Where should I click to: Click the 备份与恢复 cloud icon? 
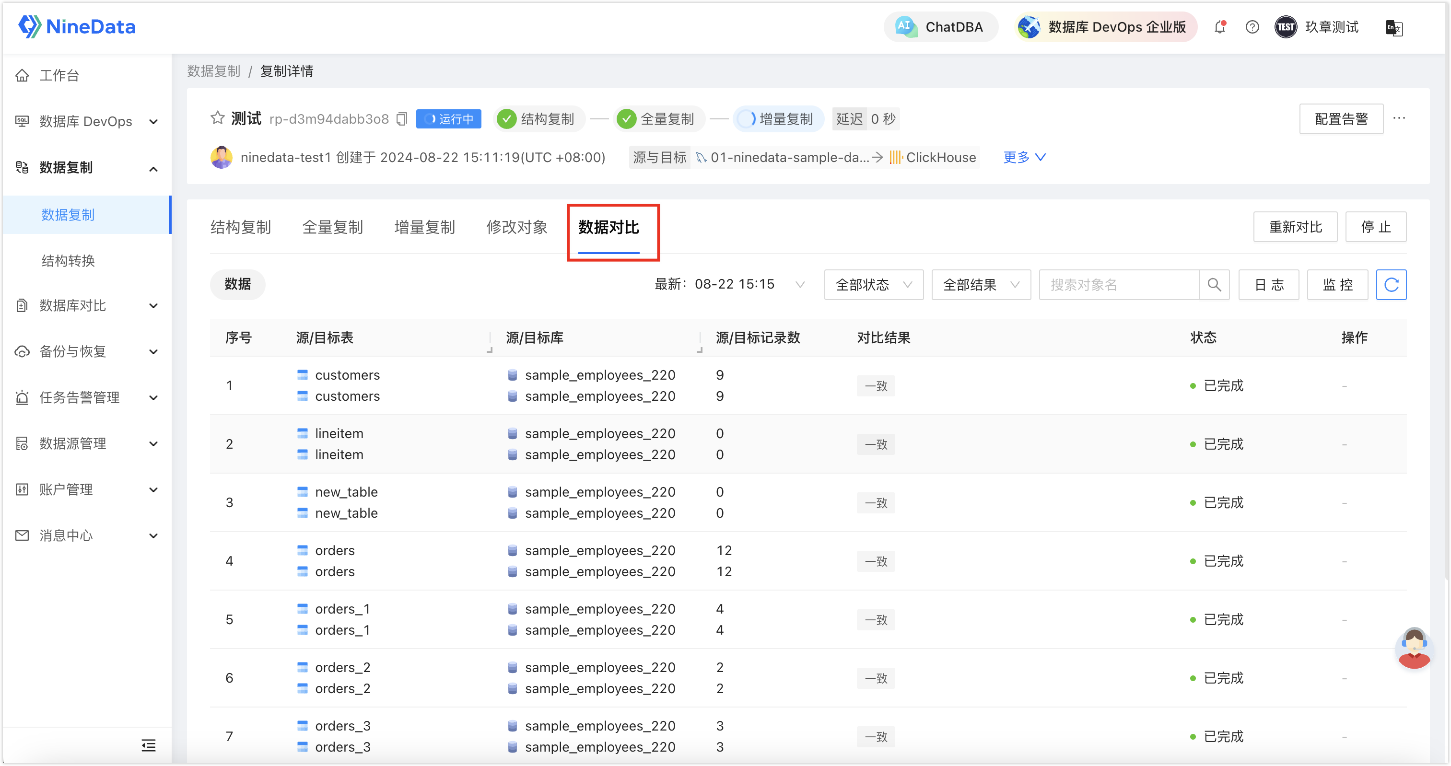[x=22, y=351]
